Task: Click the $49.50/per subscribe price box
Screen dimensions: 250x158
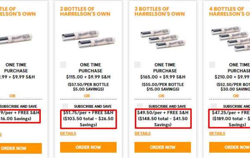Action: [x=163, y=118]
